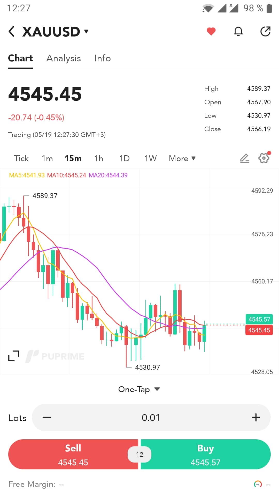The image size is (279, 497).
Task: Edit the lots value 0.01 field
Action: pos(151,418)
